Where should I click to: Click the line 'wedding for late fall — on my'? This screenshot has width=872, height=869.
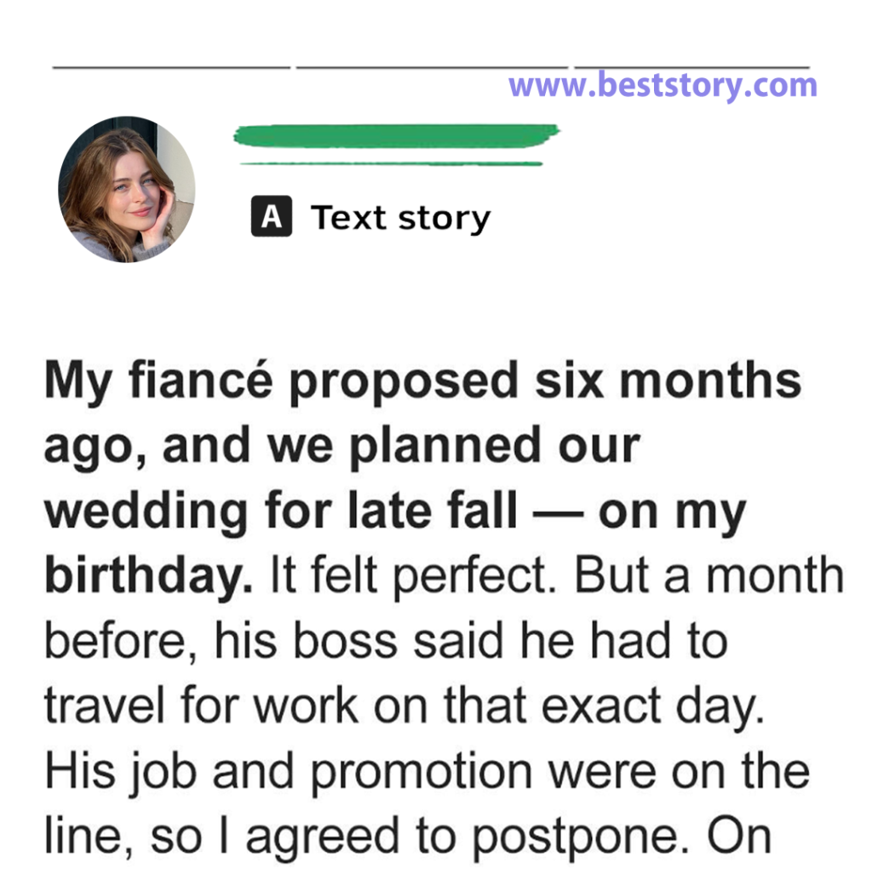point(395,511)
